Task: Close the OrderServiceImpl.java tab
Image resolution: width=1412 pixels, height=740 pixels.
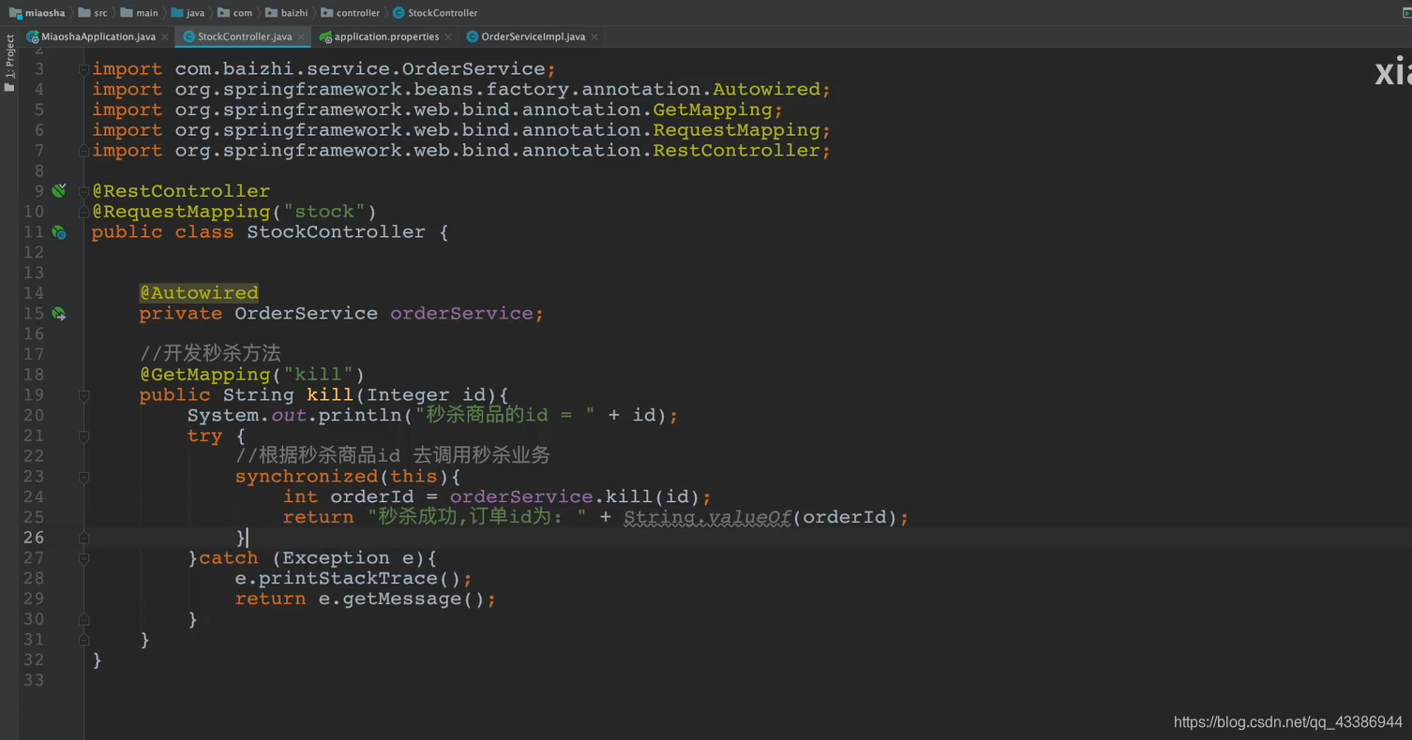Action: click(594, 37)
